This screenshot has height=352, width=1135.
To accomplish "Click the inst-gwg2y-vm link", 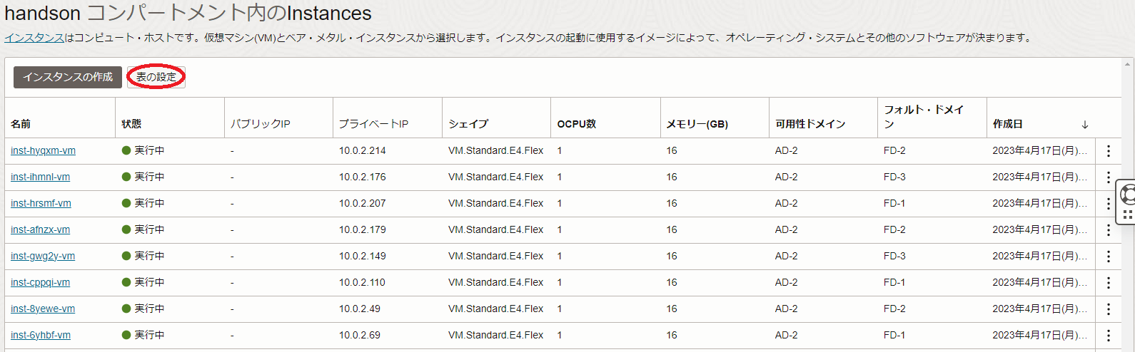I will 43,257.
